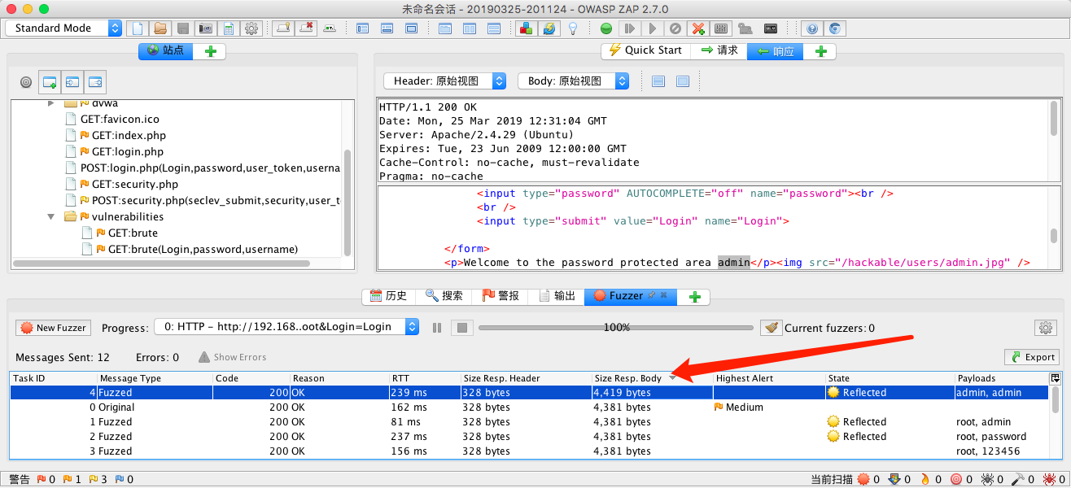This screenshot has width=1071, height=488.
Task: Collapse the vulnerabilities tree node
Action: (50, 216)
